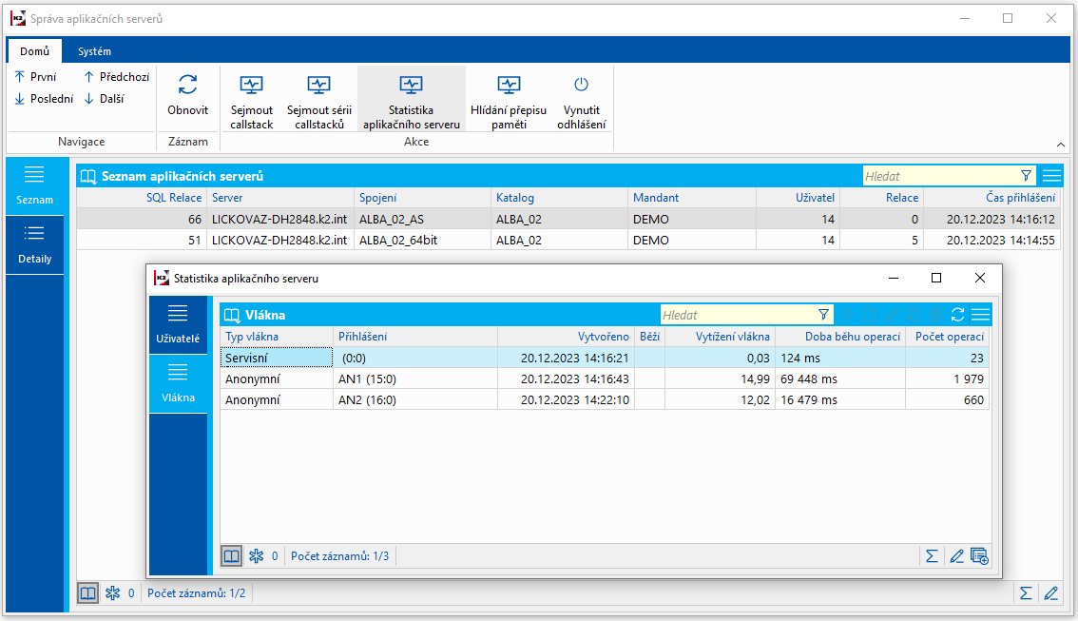Open Seznam view in main sidebar
The width and height of the screenshot is (1078, 621).
34,185
